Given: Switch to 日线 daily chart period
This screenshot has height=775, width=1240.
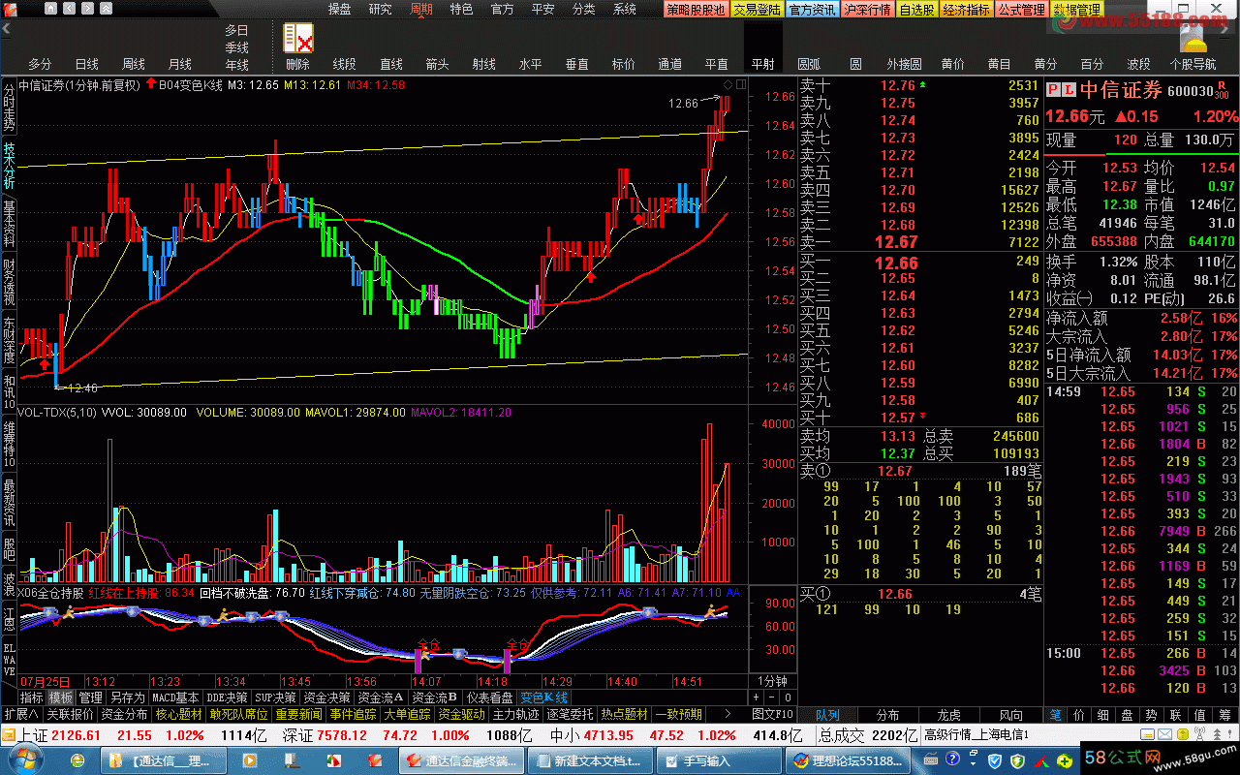Looking at the screenshot, I should [x=86, y=64].
